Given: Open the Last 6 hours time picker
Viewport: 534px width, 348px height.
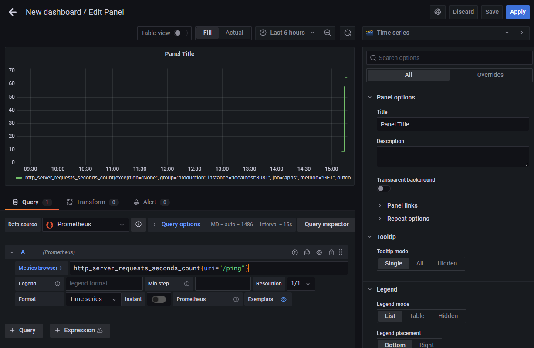Looking at the screenshot, I should [x=287, y=33].
